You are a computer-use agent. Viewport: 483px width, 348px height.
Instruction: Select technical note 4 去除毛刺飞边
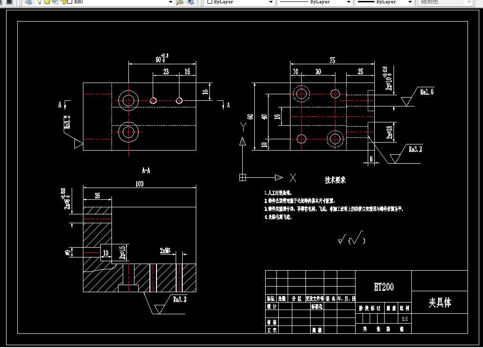(278, 217)
